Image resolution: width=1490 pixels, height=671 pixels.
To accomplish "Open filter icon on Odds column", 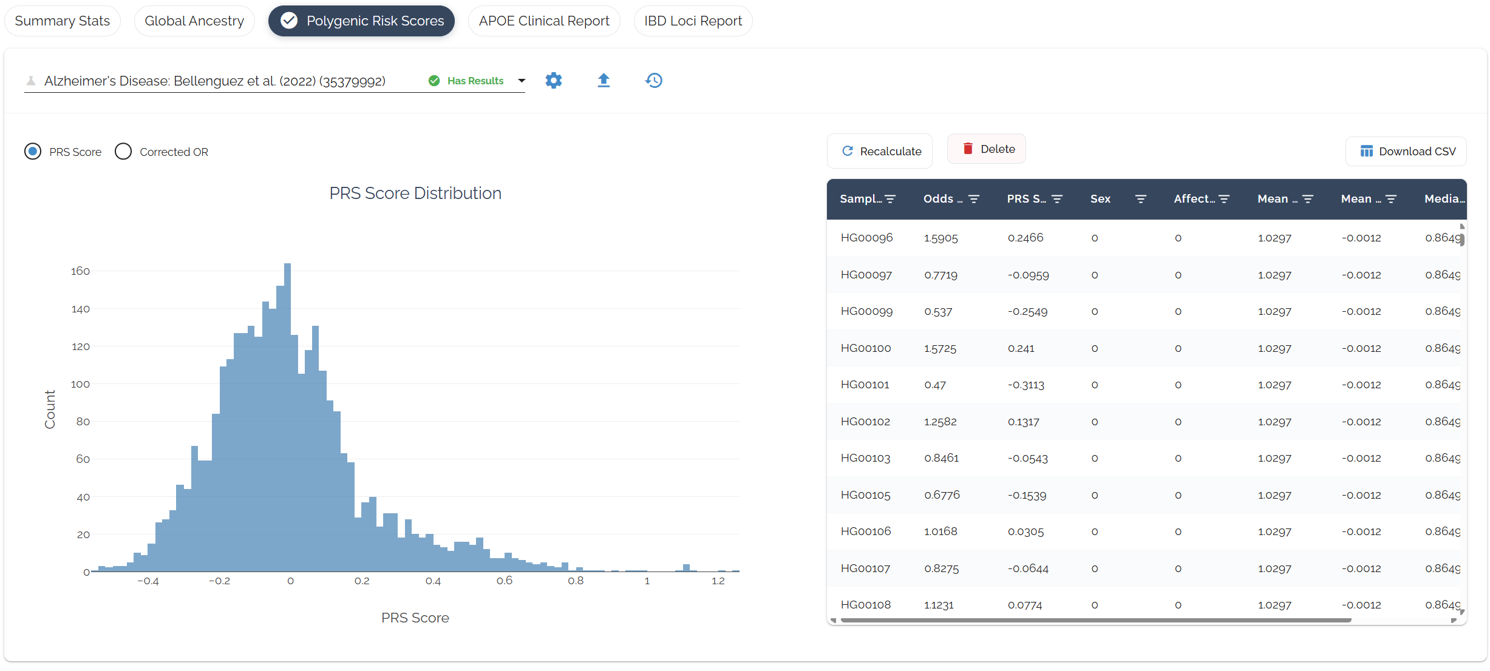I will pyautogui.click(x=974, y=199).
